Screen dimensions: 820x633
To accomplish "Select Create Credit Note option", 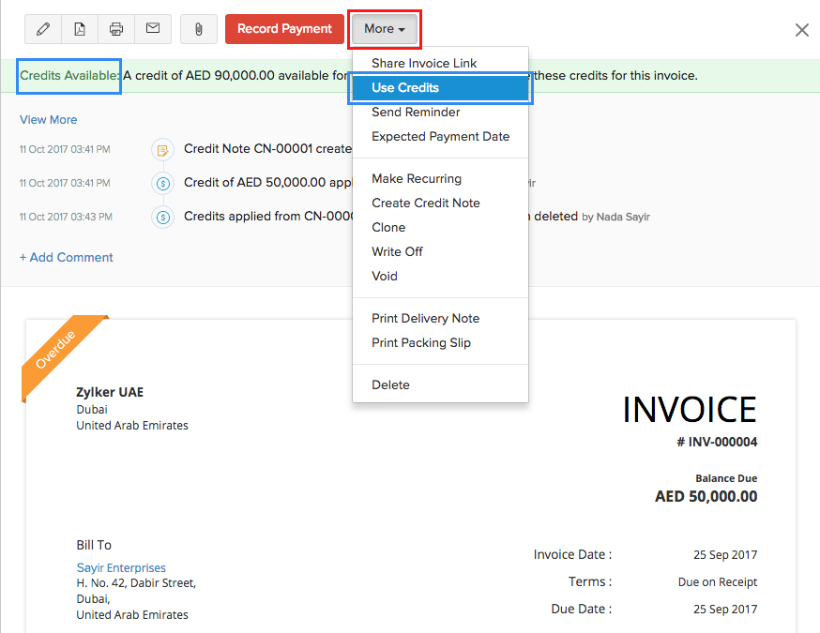I will pyautogui.click(x=425, y=203).
